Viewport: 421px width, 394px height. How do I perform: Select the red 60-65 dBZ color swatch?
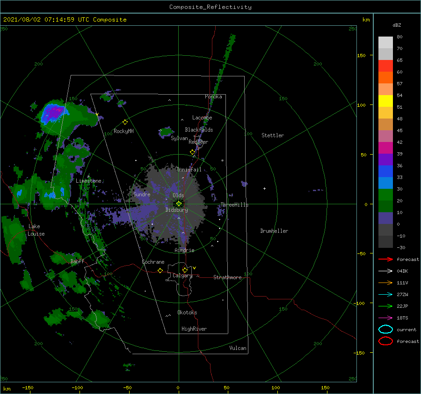(x=385, y=66)
